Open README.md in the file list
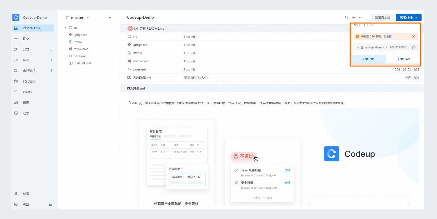 (x=142, y=77)
